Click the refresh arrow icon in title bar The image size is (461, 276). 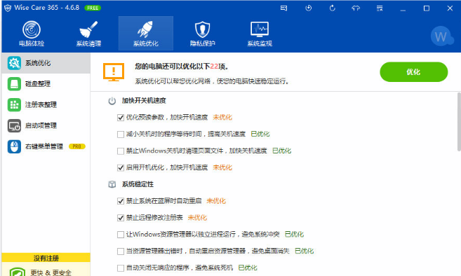click(x=332, y=8)
